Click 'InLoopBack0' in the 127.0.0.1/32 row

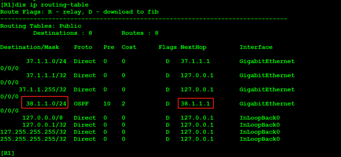pos(260,125)
